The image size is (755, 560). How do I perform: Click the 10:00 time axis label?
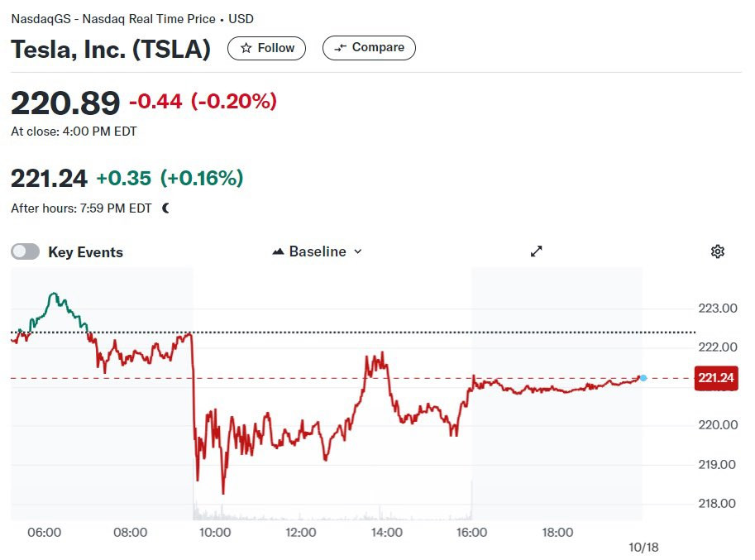pyautogui.click(x=215, y=533)
